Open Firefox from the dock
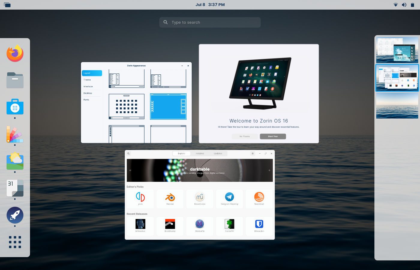 click(15, 53)
